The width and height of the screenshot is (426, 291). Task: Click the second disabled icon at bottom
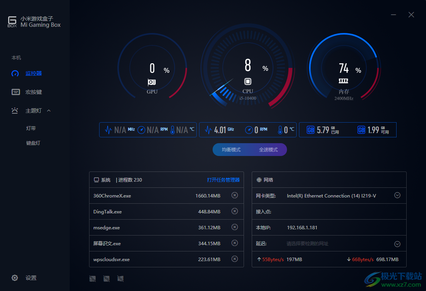click(106, 279)
